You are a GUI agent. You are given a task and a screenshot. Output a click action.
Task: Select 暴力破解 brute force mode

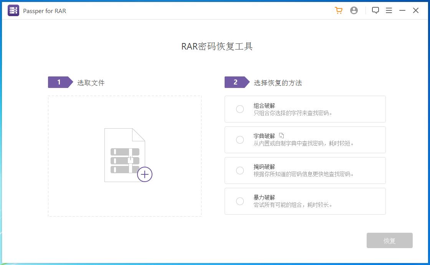[240, 201]
